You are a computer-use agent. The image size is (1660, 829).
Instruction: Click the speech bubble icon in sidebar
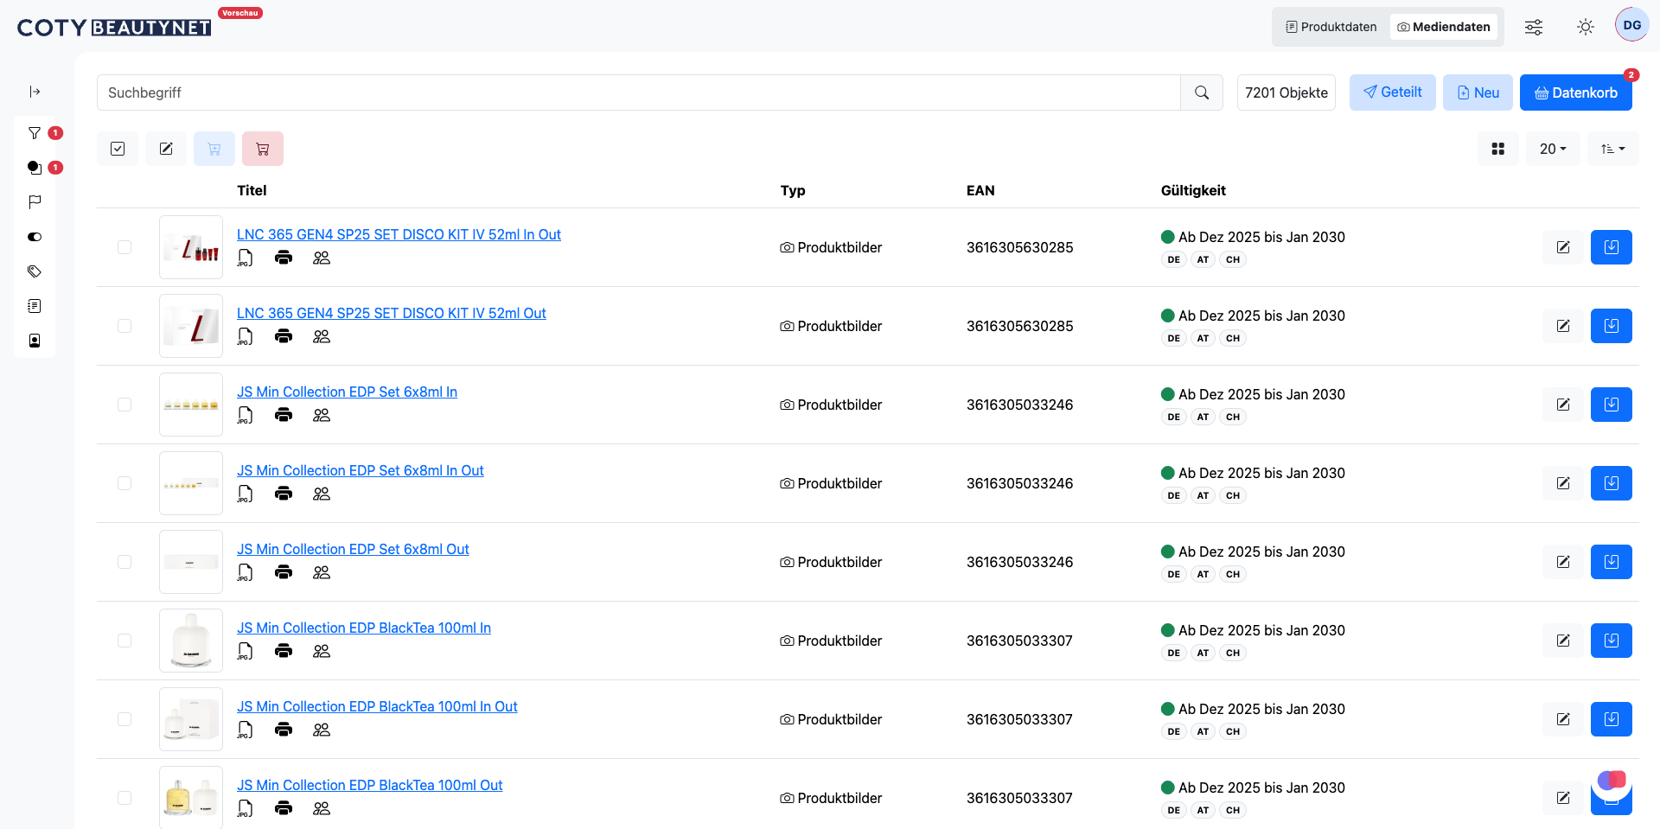pyautogui.click(x=35, y=168)
